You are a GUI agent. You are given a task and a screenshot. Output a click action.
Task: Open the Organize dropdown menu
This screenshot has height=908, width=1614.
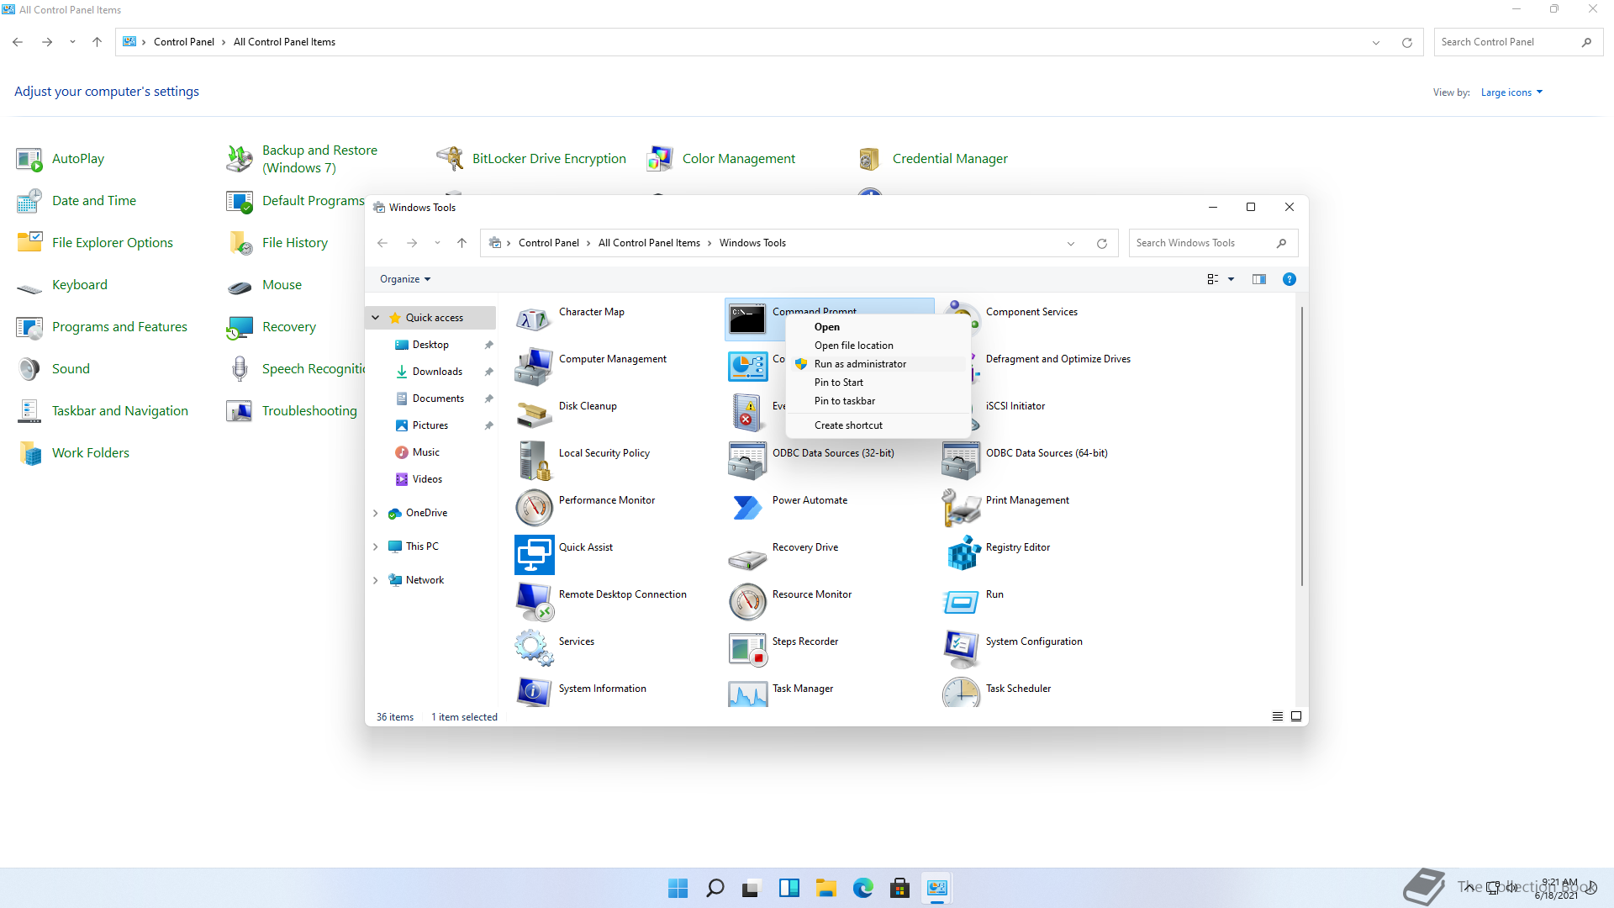[x=405, y=279]
